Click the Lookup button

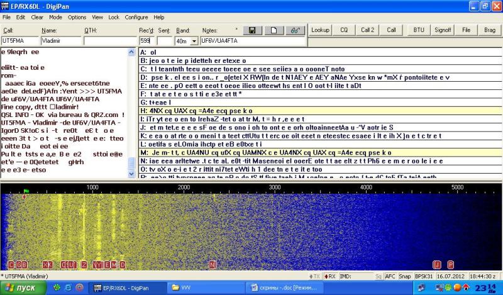click(x=320, y=30)
